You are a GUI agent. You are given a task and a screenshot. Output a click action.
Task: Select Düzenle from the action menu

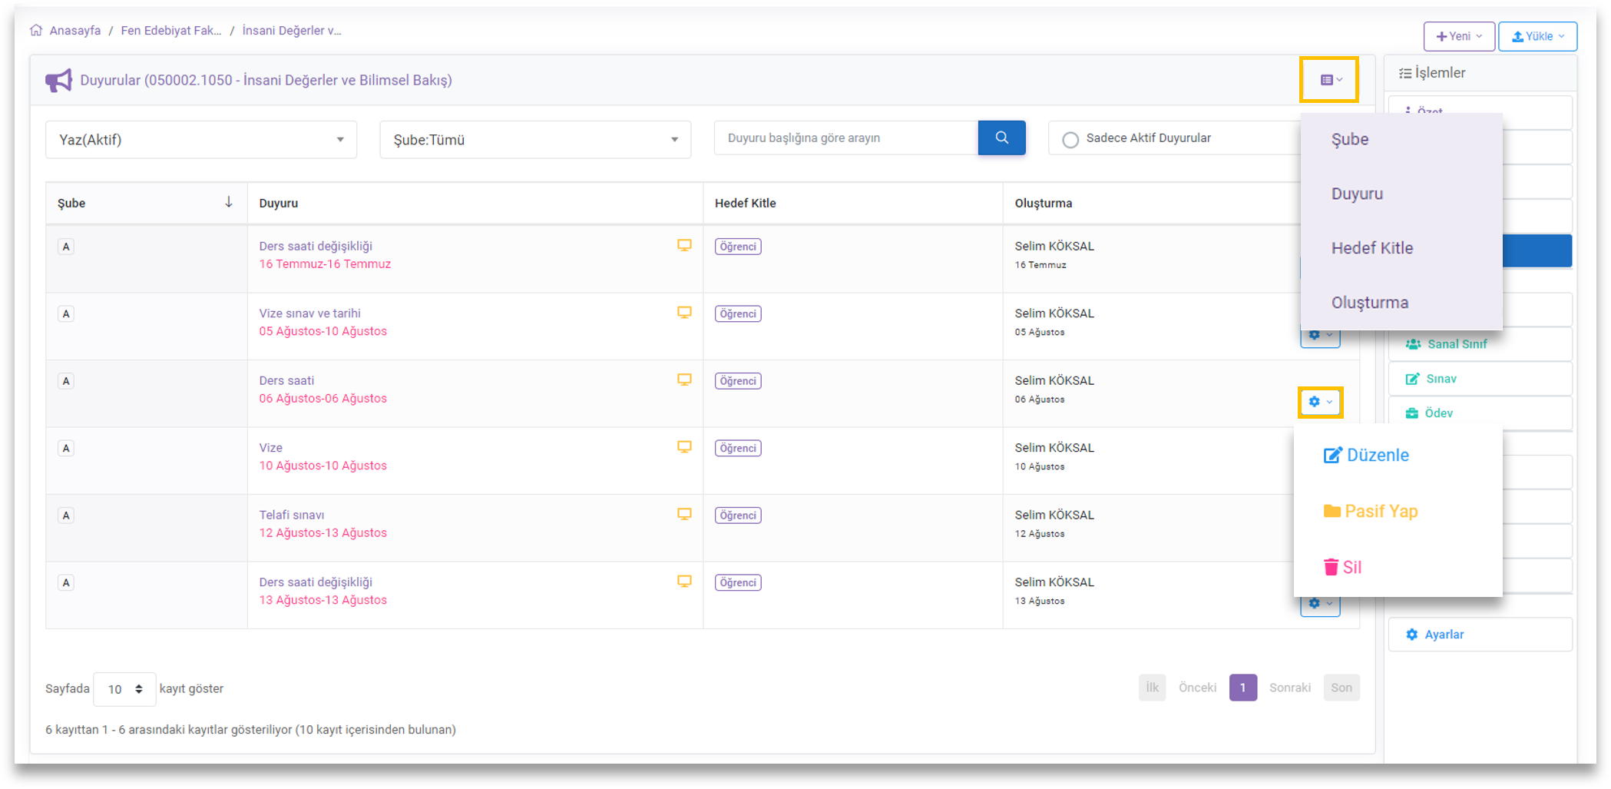(x=1367, y=455)
